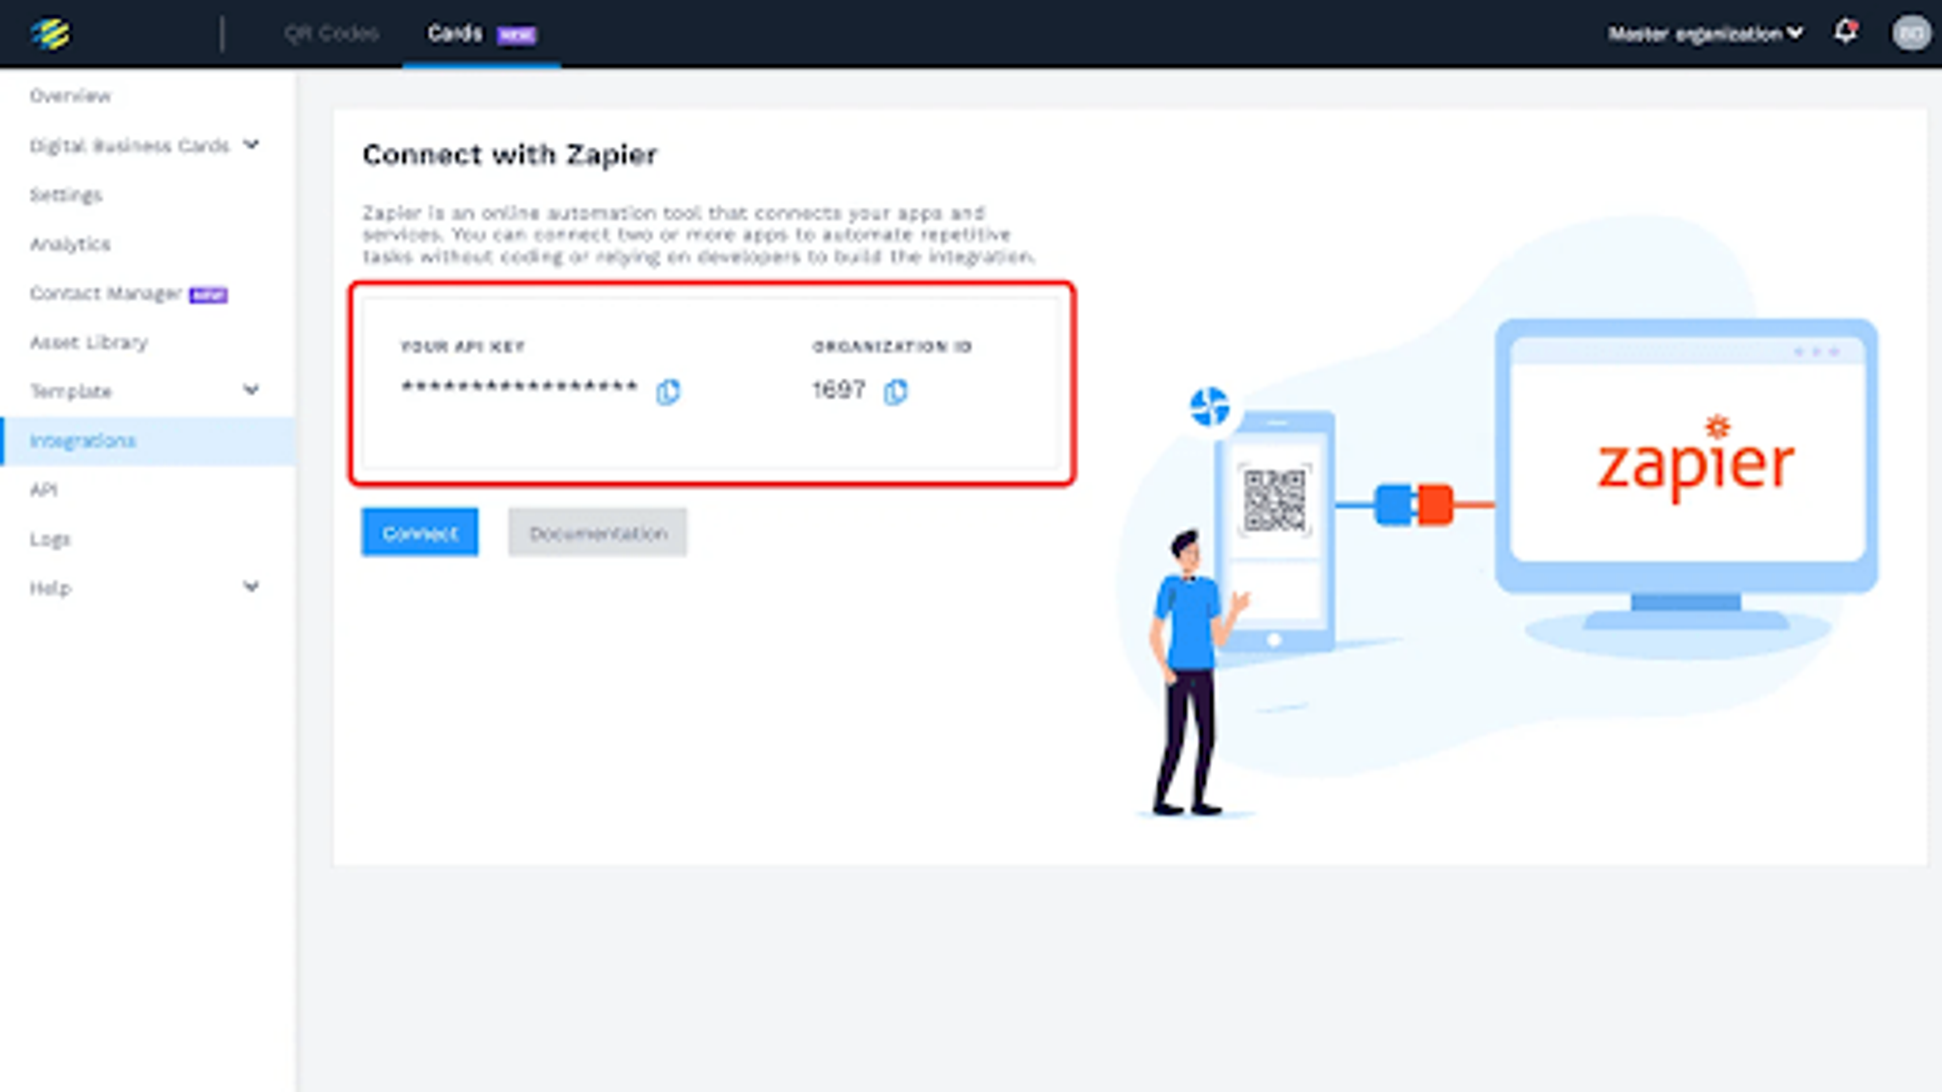Expand the Template chevron

pyautogui.click(x=251, y=390)
